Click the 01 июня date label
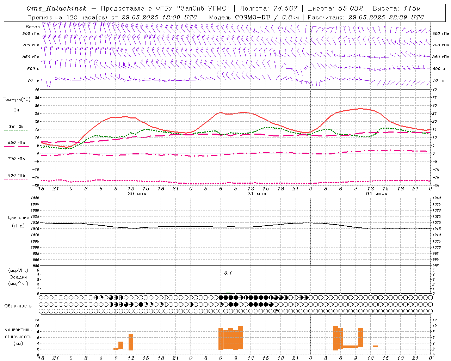Screen dimensions: 451x361 click(x=377, y=194)
